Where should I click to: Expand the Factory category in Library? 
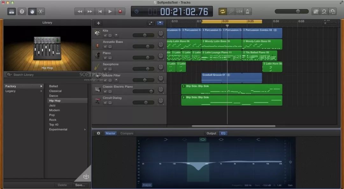pos(41,86)
